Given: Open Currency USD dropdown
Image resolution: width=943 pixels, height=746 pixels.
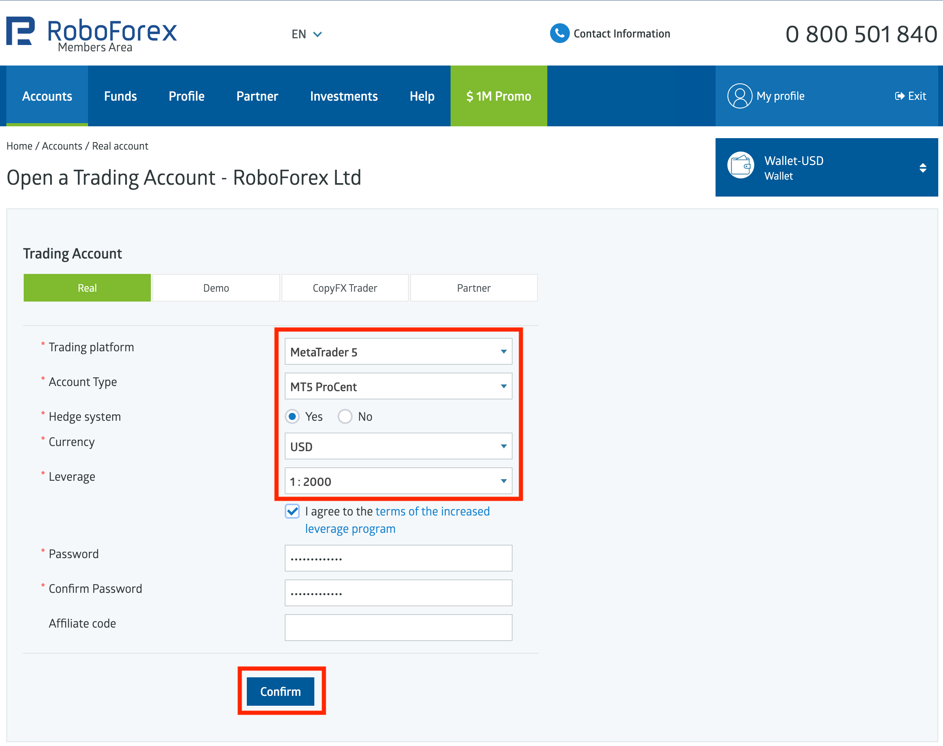Looking at the screenshot, I should coord(398,446).
